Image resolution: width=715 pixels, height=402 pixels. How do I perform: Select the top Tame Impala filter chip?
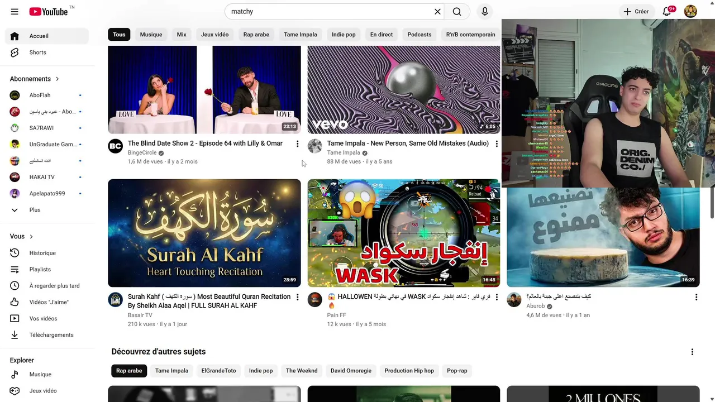(x=300, y=35)
